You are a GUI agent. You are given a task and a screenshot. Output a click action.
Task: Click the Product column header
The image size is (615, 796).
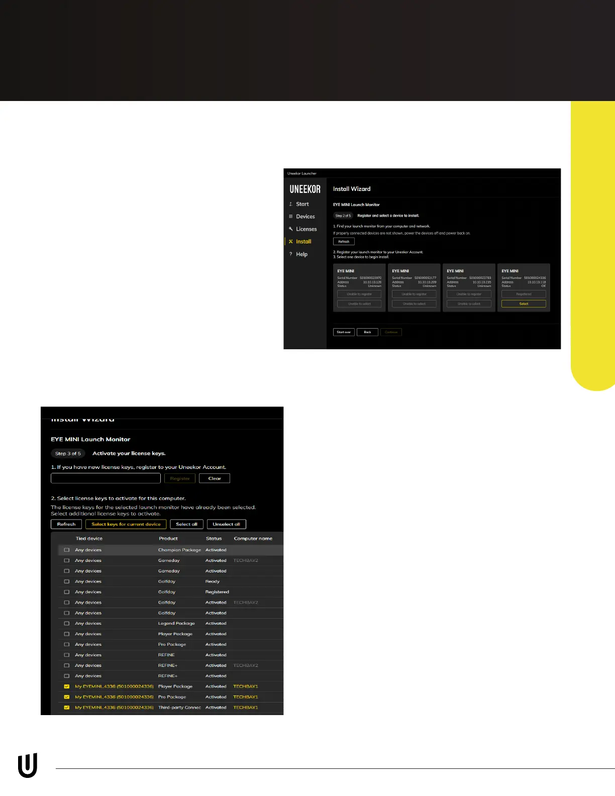tap(168, 539)
